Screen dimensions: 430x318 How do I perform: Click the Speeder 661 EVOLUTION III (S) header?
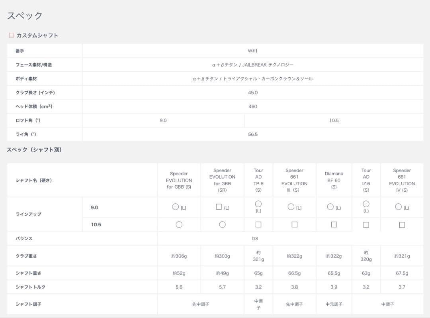[294, 180]
